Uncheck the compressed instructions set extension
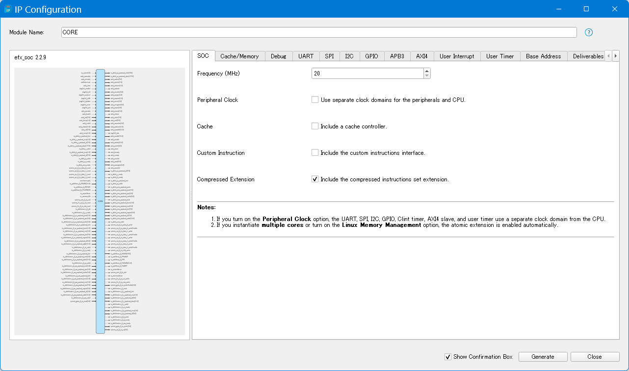This screenshot has width=629, height=371. (315, 179)
